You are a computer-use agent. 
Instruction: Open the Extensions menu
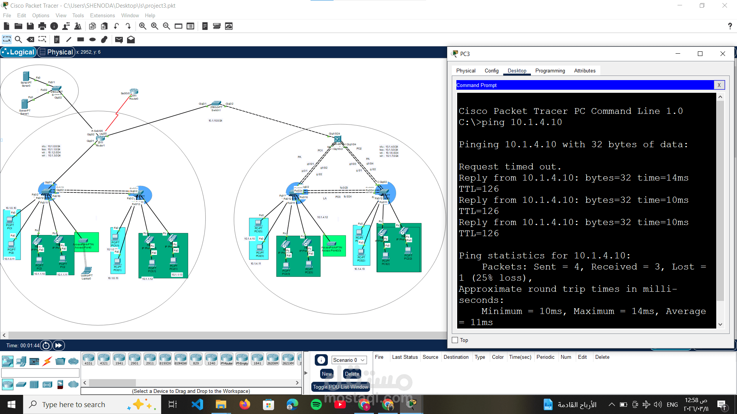pos(102,15)
